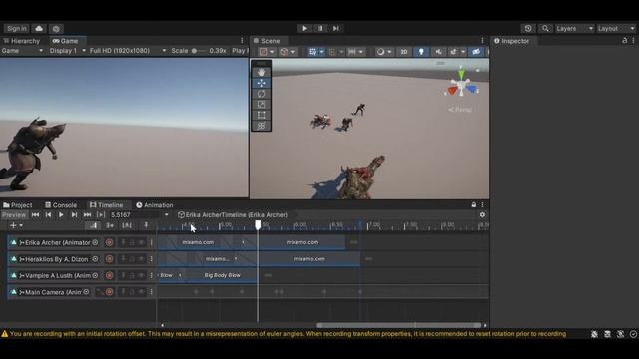Screen dimensions: 639x359
Task: Click the scene orientation gizmo
Action: pyautogui.click(x=461, y=84)
